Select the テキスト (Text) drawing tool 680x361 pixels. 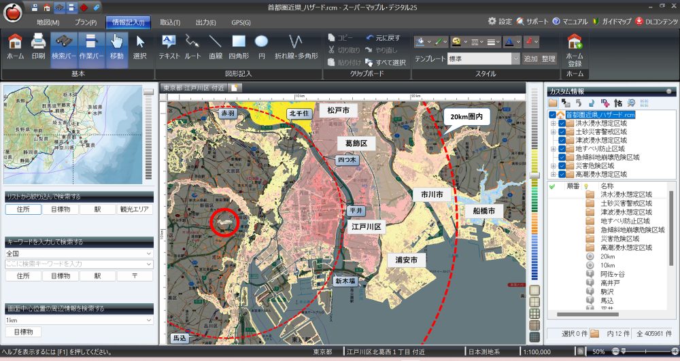click(169, 47)
